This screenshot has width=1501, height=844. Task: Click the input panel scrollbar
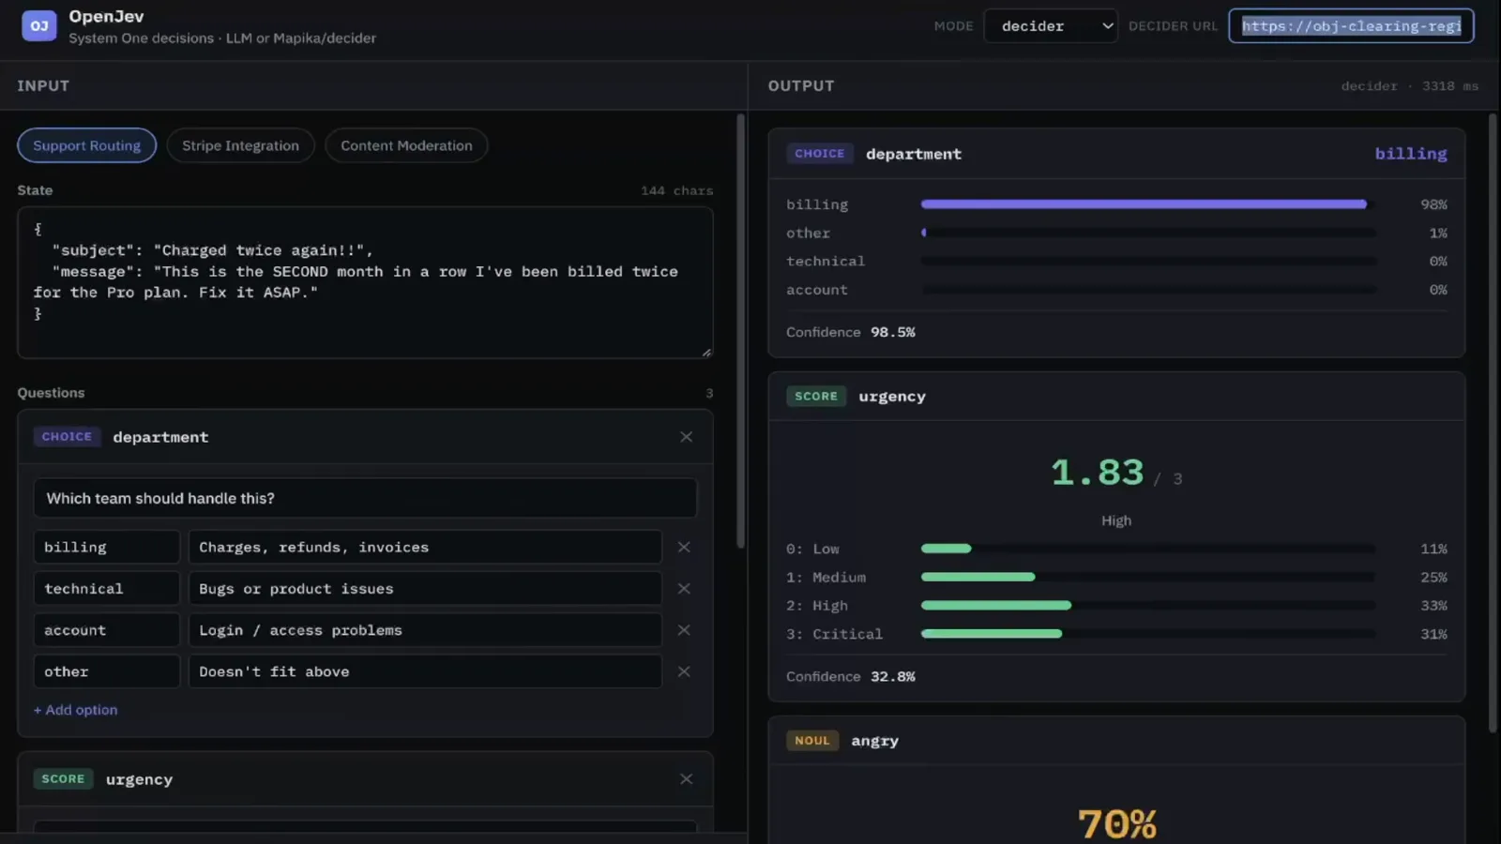point(740,330)
